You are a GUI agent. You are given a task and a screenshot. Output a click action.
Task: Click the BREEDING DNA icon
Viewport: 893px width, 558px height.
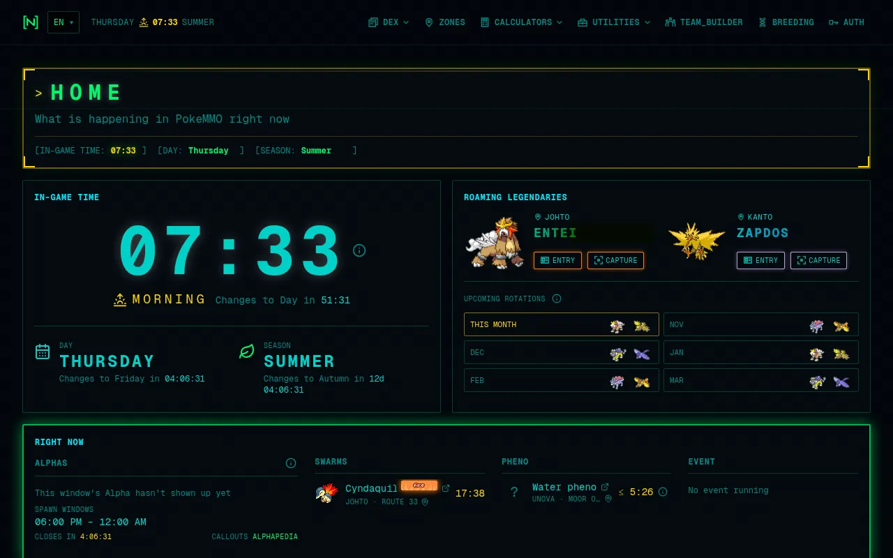tap(763, 22)
